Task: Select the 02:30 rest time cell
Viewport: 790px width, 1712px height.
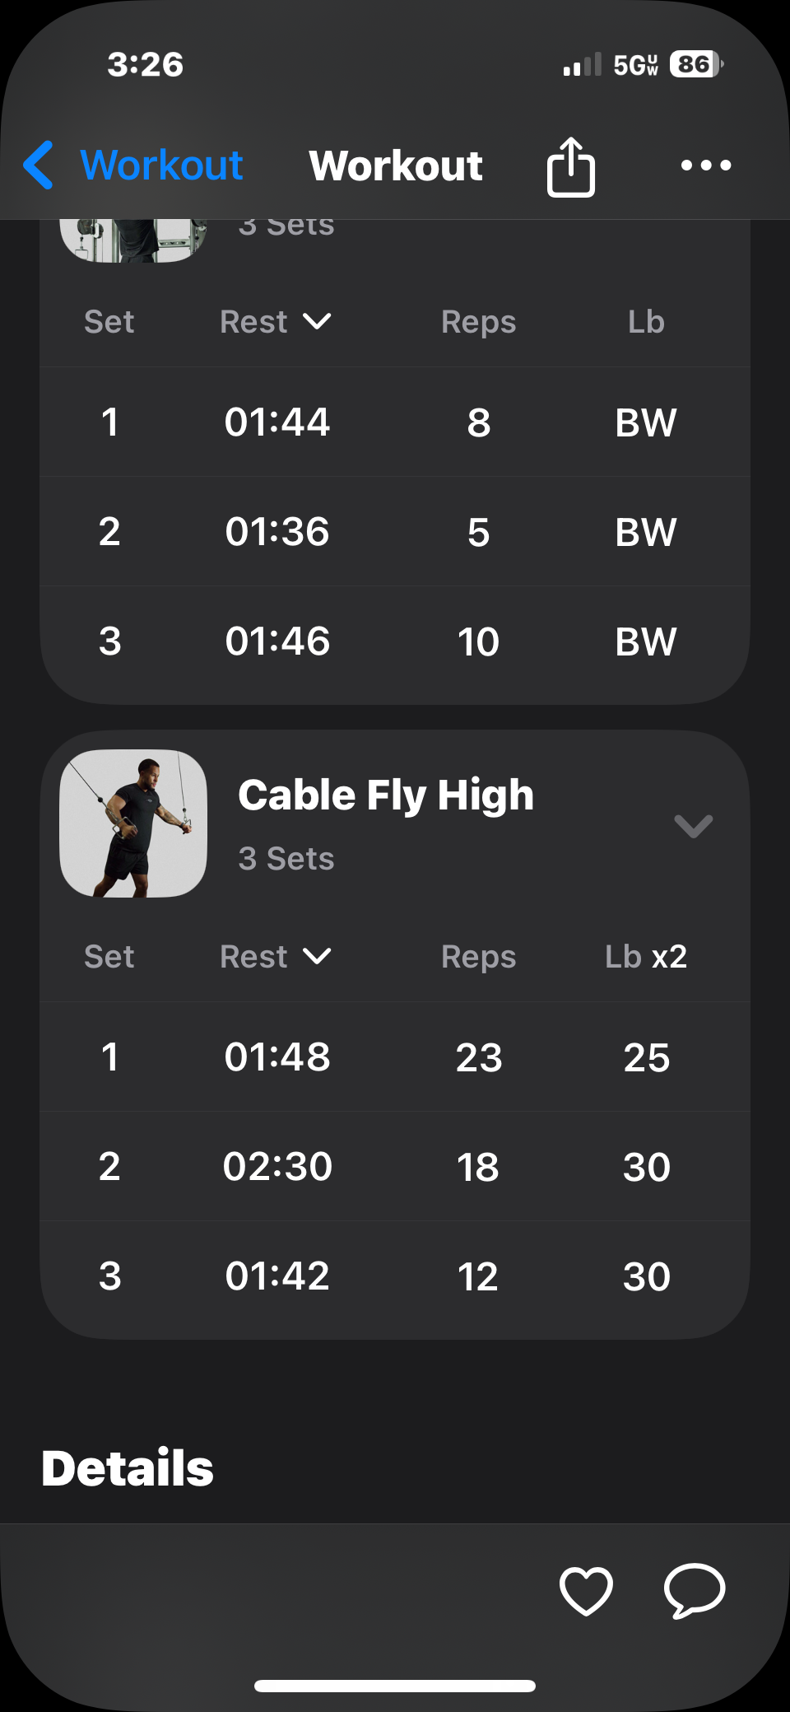Action: coord(277,1167)
